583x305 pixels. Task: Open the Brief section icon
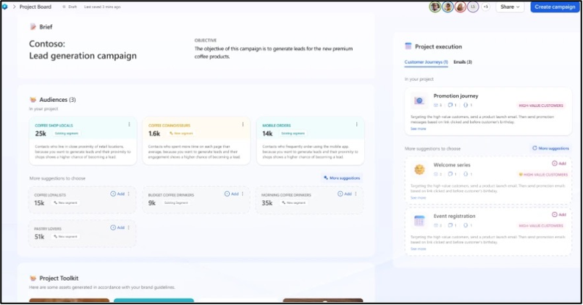[x=33, y=26]
